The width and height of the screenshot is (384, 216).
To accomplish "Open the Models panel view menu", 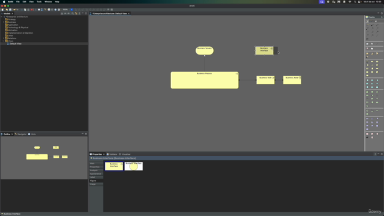I will pyautogui.click(x=79, y=13).
